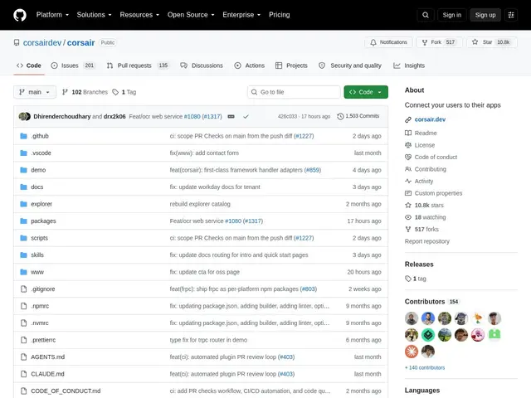
Task: Expand the Solutions menu
Action: coord(94,15)
